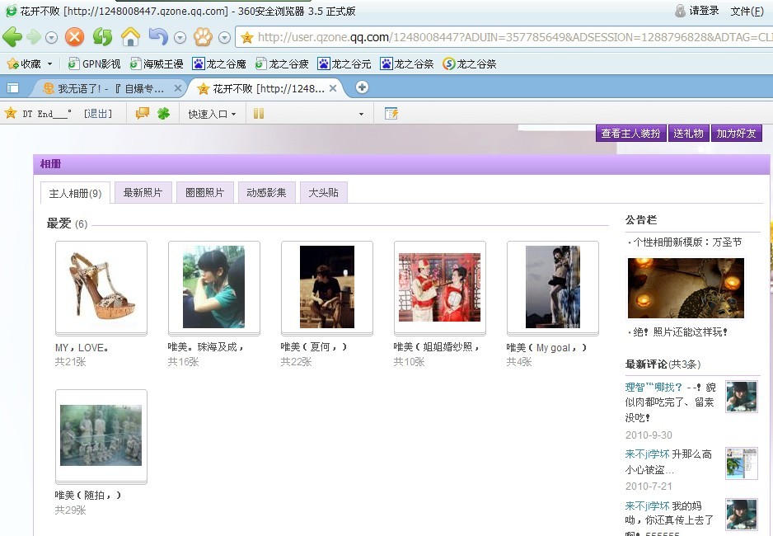Screen dimensions: 773x536
Task: Open the 海贼王漫 bookmark
Action: coord(157,63)
